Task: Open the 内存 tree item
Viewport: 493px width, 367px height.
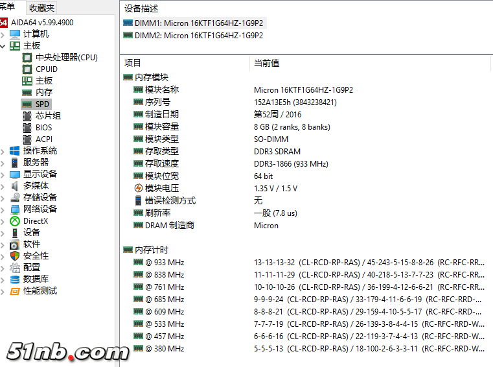Action: pyautogui.click(x=44, y=93)
